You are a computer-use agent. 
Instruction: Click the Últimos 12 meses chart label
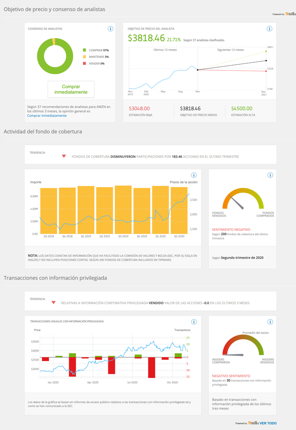[165, 50]
